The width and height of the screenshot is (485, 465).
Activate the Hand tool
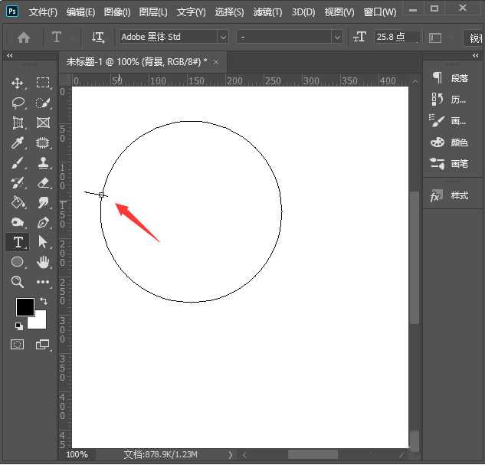click(x=43, y=262)
